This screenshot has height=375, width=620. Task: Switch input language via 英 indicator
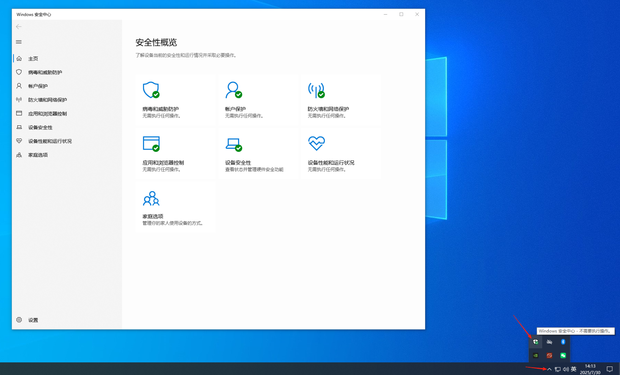point(574,369)
